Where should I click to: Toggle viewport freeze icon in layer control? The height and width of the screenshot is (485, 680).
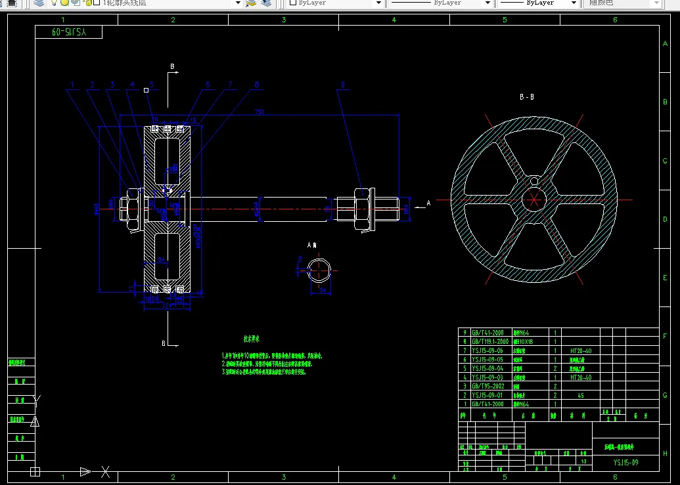(76, 3)
